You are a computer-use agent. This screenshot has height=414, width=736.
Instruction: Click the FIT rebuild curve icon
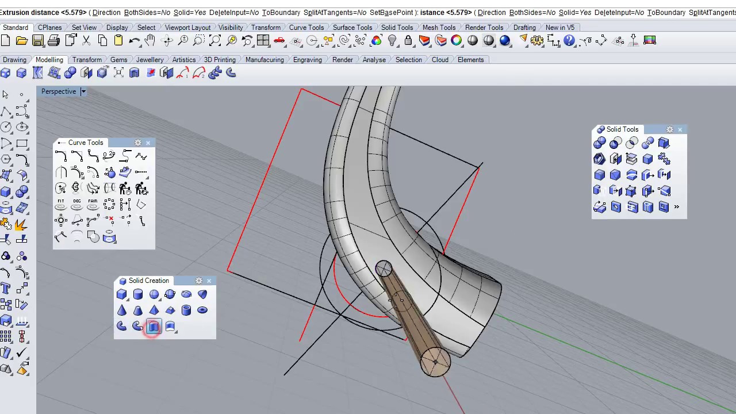coord(61,204)
